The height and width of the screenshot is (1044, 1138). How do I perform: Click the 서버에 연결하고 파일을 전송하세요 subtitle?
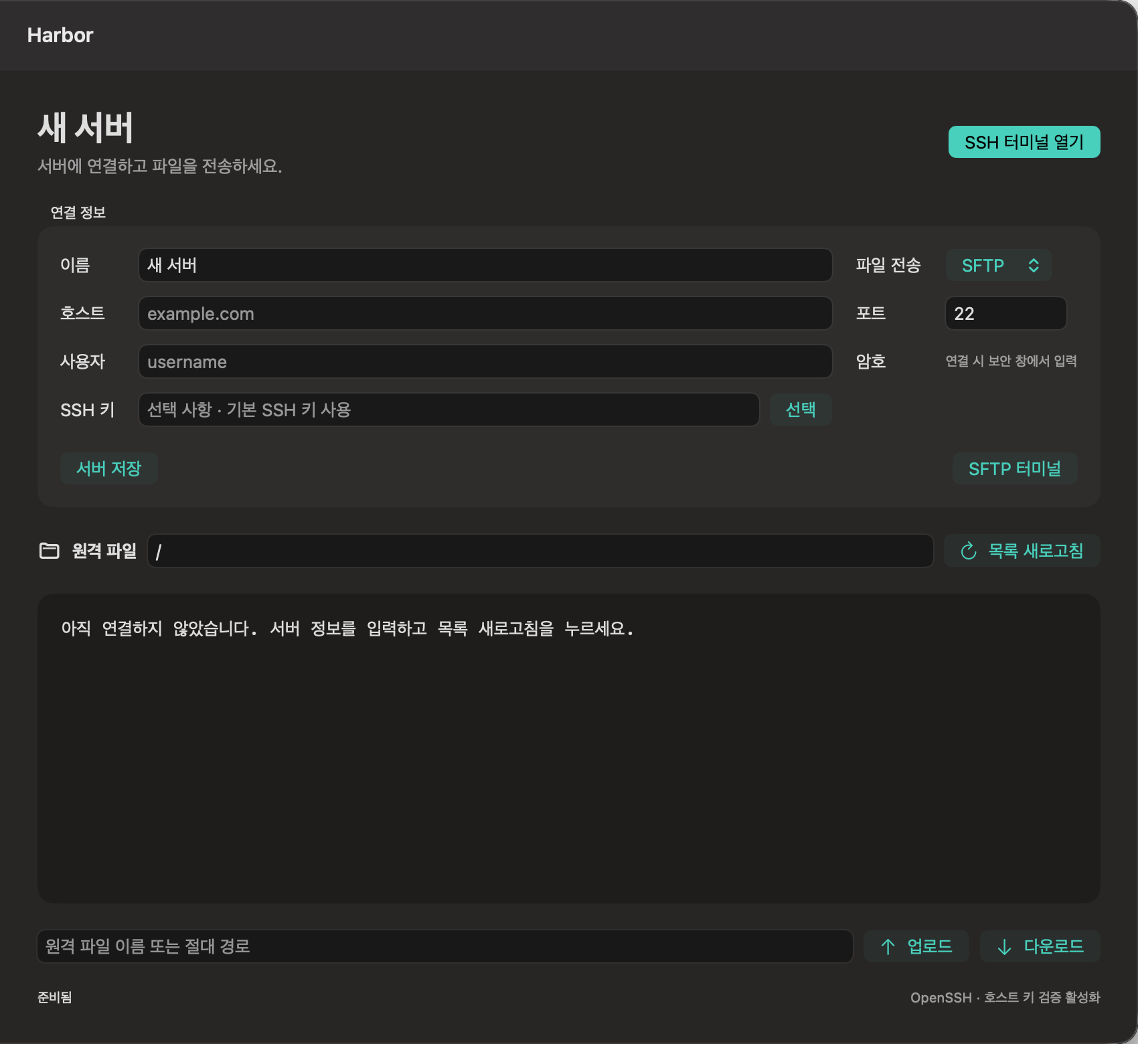click(x=160, y=166)
